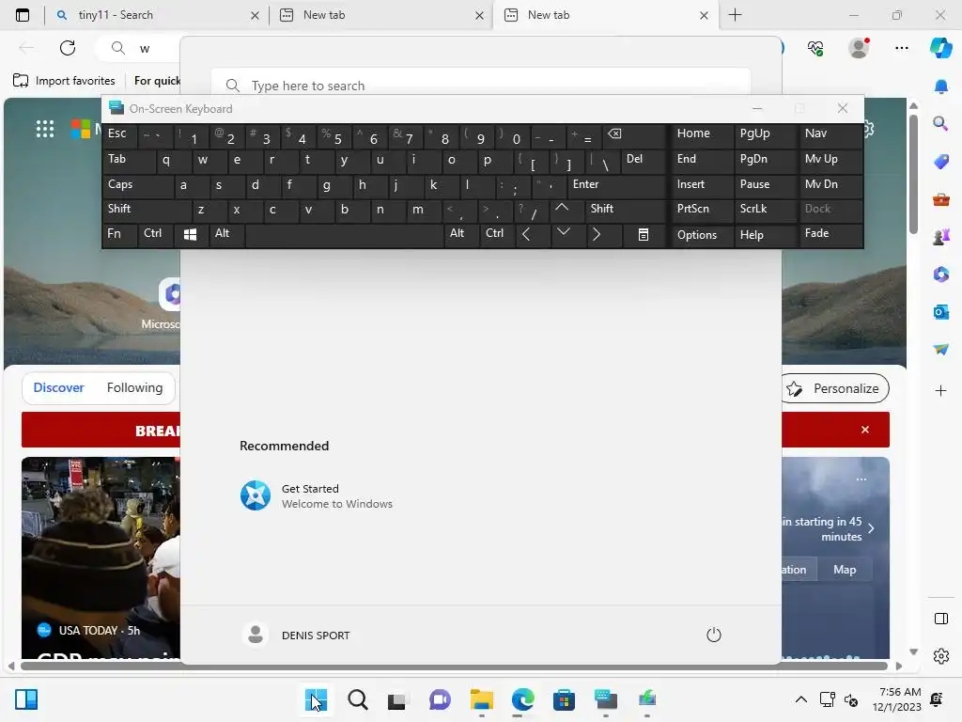Switch to Microsoft Edge in taskbar
962x722 pixels.
(522, 699)
